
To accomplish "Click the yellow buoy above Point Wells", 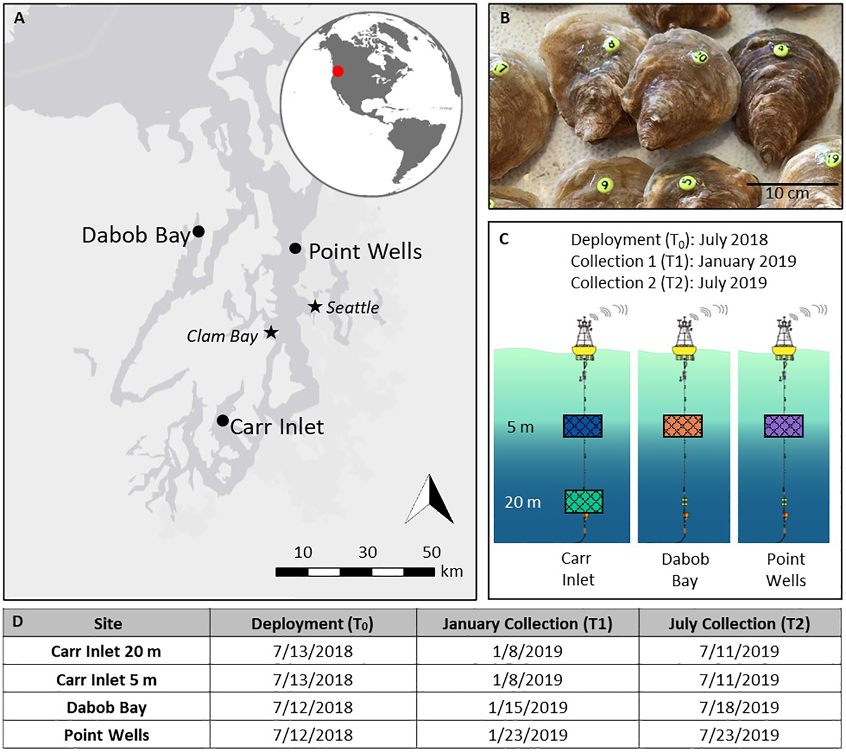I will 784,348.
